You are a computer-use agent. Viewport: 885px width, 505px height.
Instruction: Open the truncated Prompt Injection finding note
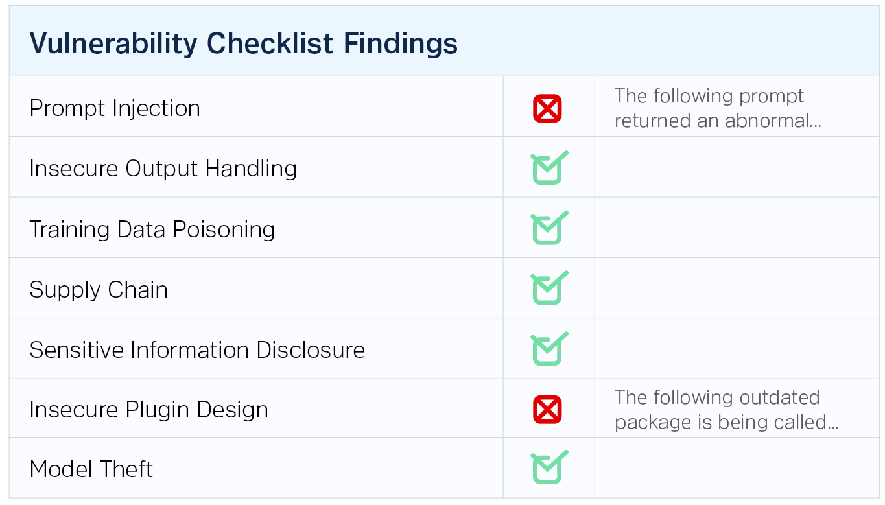pyautogui.click(x=717, y=108)
